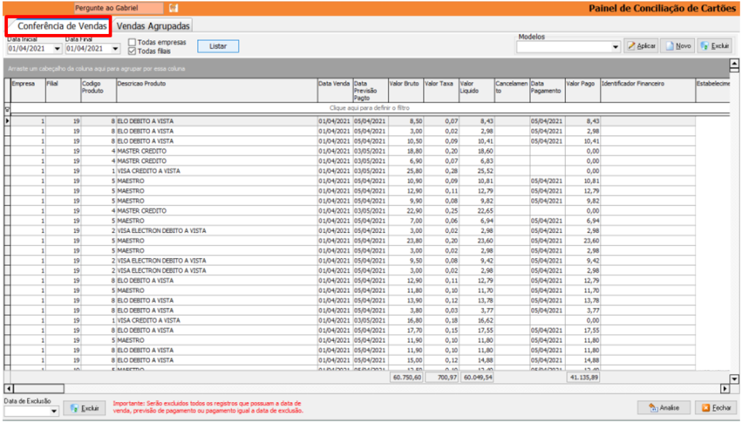This screenshot has width=742, height=423.
Task: Click the Data Previsão Pagto column header
Action: pos(370,90)
